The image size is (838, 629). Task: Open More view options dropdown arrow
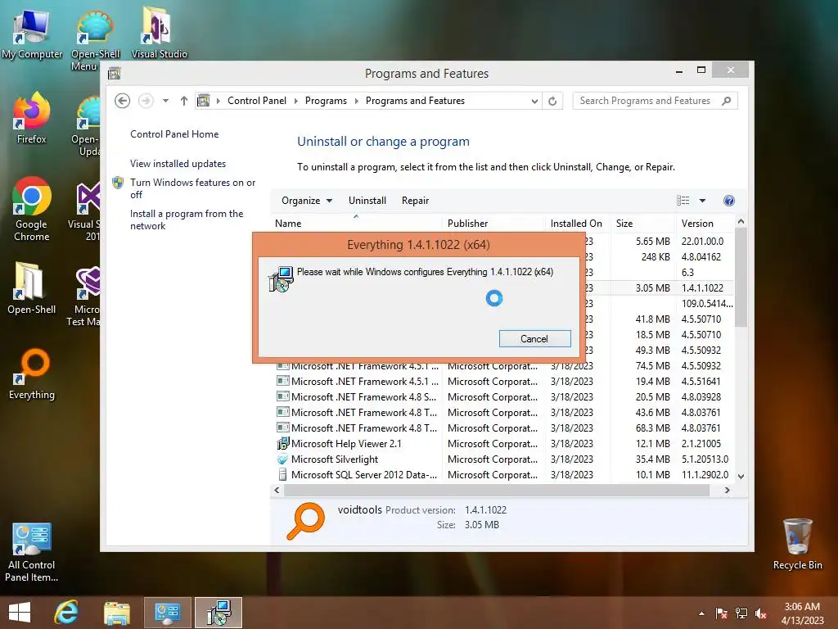pos(702,201)
